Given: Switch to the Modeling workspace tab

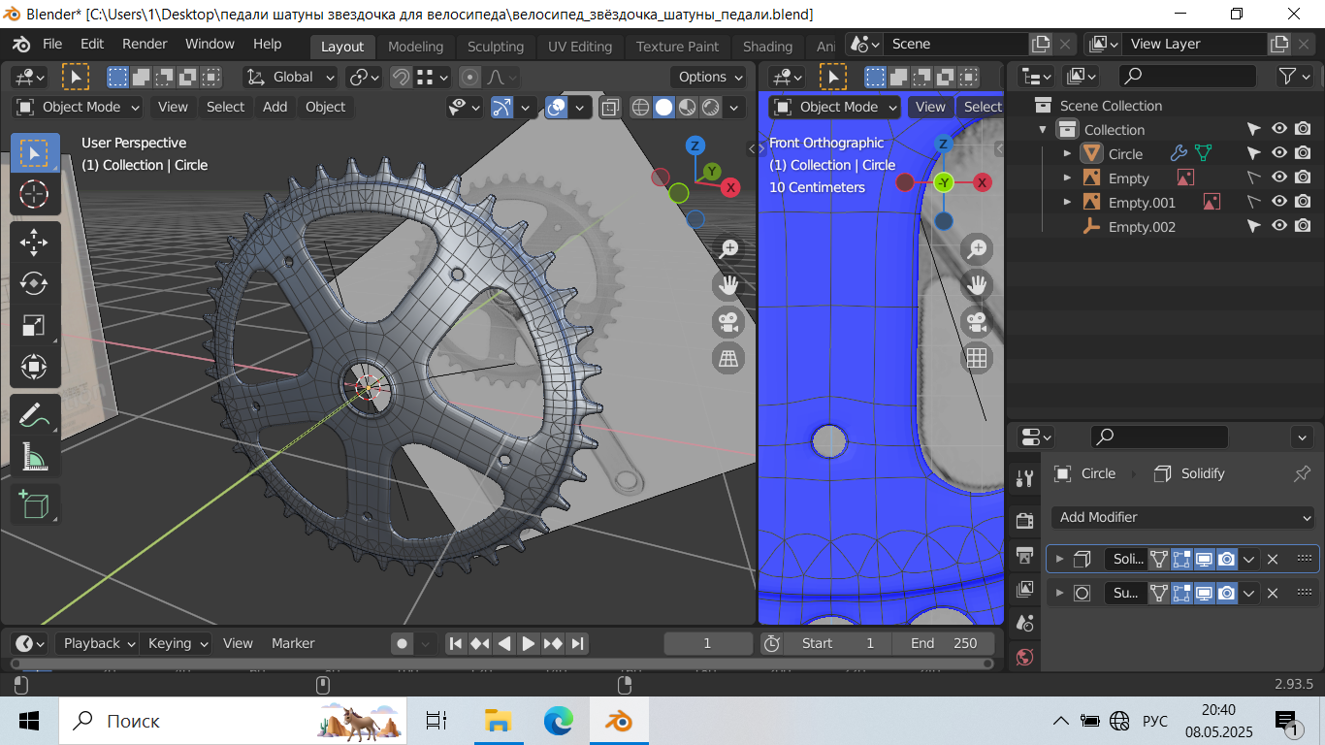Looking at the screenshot, I should pyautogui.click(x=415, y=46).
